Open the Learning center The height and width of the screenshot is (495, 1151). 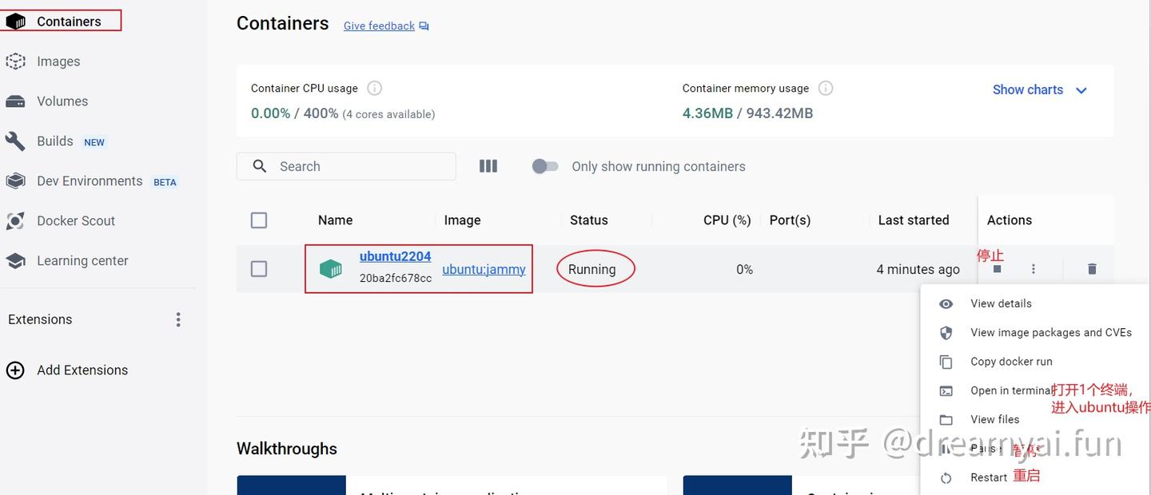[x=82, y=260]
